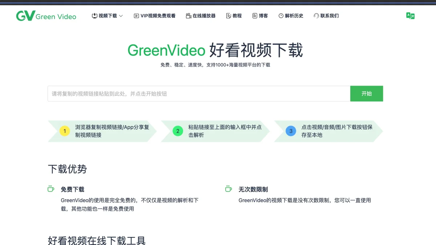This screenshot has width=436, height=245.
Task: Click step text 粘贴链接至上面的输入框中并点击解析
Action: (x=225, y=131)
